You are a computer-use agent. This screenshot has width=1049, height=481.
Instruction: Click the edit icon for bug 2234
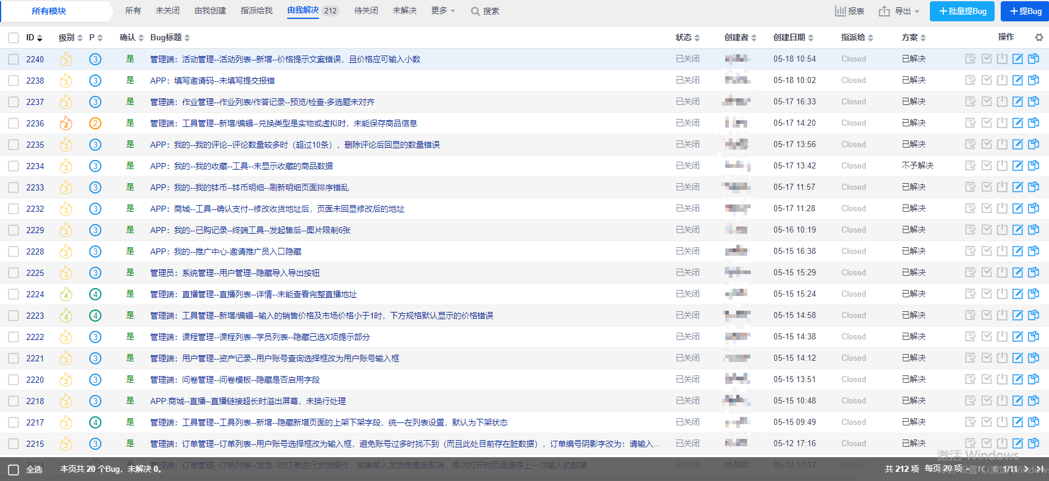point(1017,166)
